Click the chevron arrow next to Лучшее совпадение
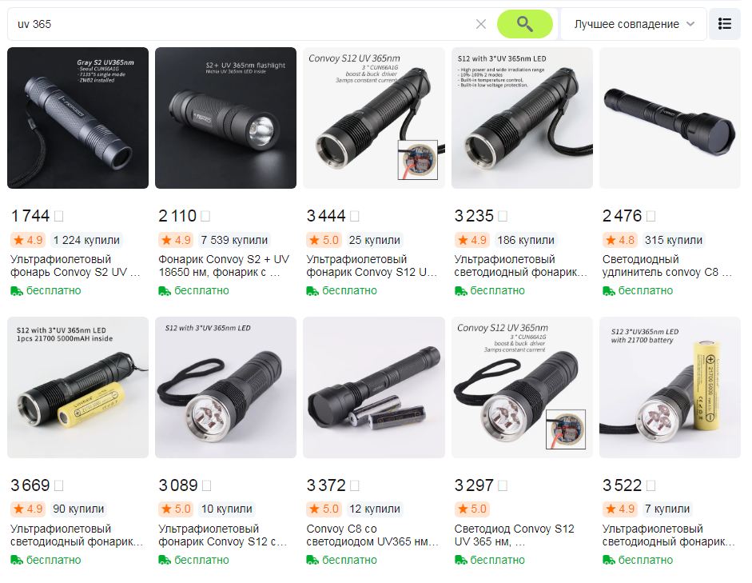 (x=690, y=24)
